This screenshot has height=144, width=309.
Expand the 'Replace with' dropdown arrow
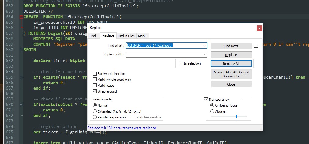pos(205,54)
